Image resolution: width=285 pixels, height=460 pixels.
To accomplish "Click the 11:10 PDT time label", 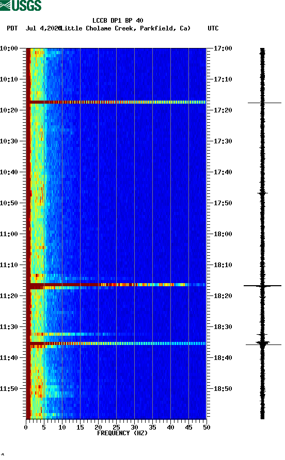I will click(9, 265).
